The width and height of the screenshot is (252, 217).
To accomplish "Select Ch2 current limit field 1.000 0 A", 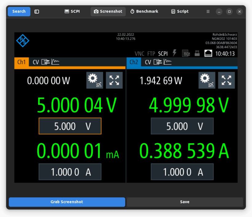I will point(182,172).
